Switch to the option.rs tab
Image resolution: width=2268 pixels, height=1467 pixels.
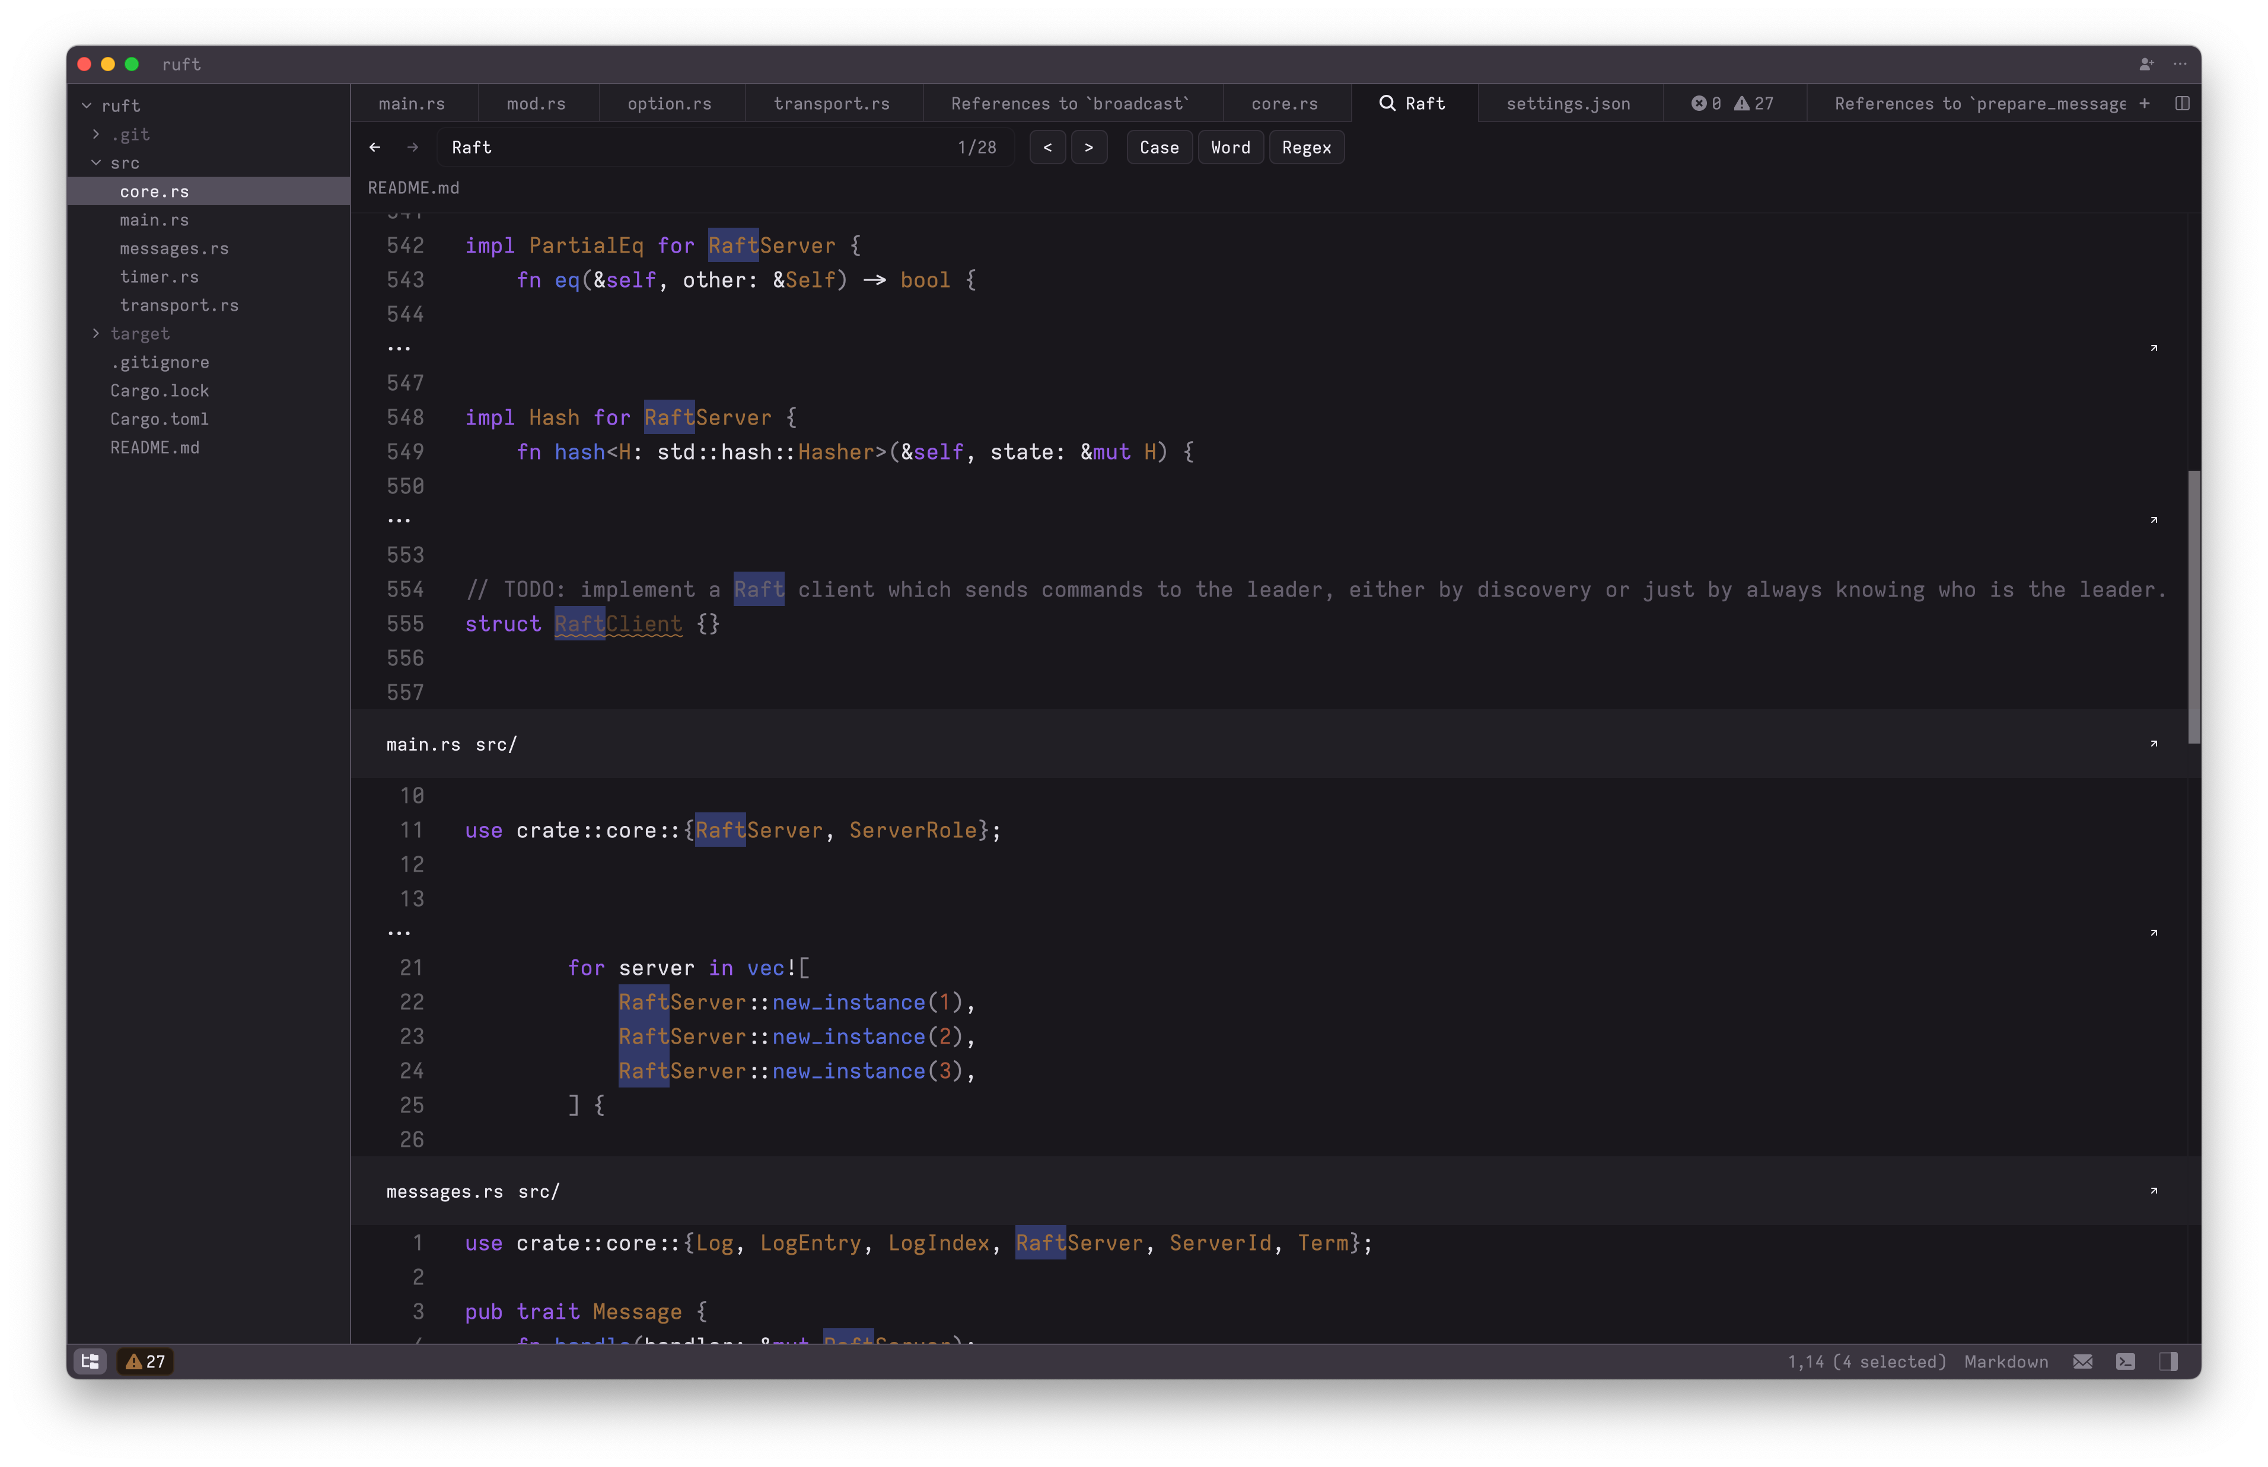[670, 103]
